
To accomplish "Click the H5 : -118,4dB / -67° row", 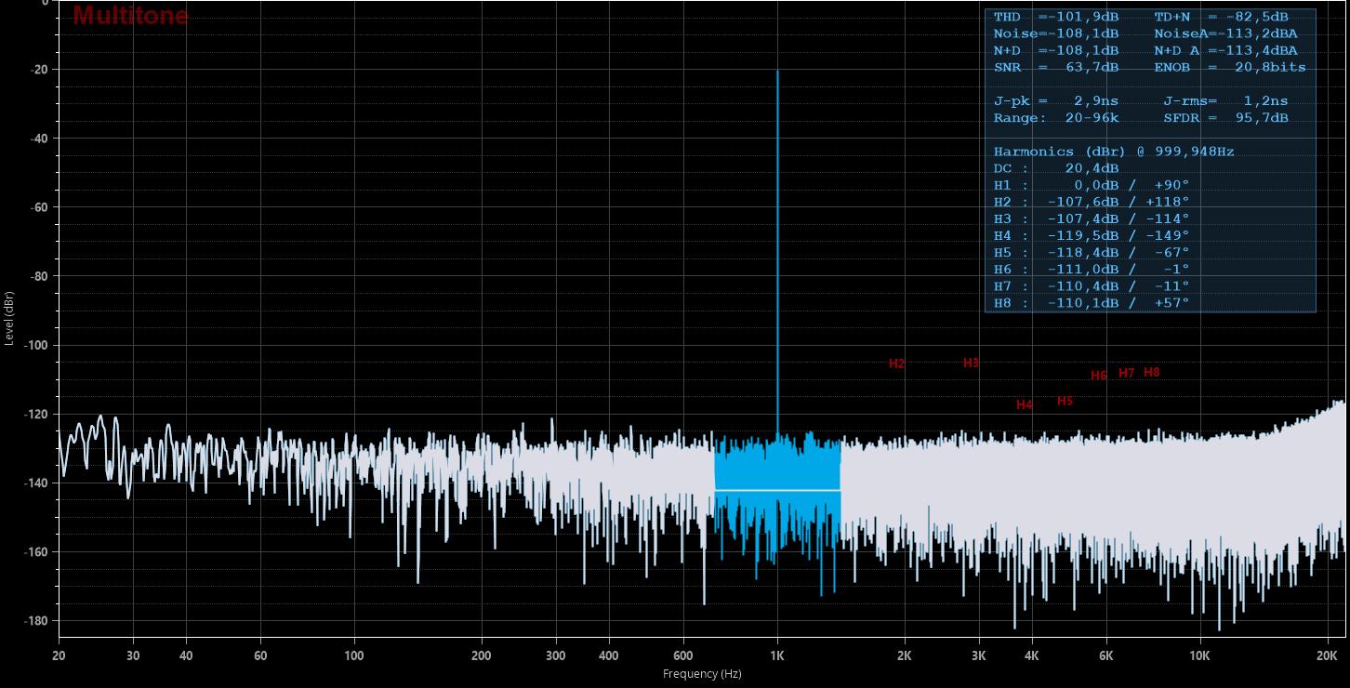I will coord(1092,253).
